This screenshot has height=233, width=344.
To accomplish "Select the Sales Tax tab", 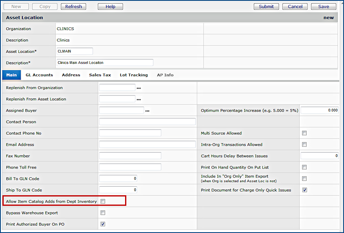I will coord(100,75).
